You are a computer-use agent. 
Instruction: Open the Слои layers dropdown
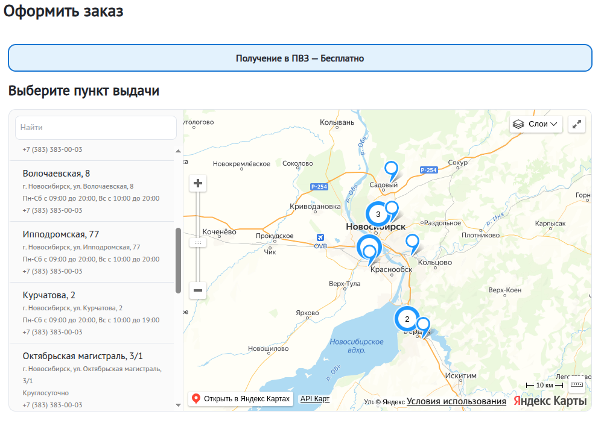[x=536, y=124]
